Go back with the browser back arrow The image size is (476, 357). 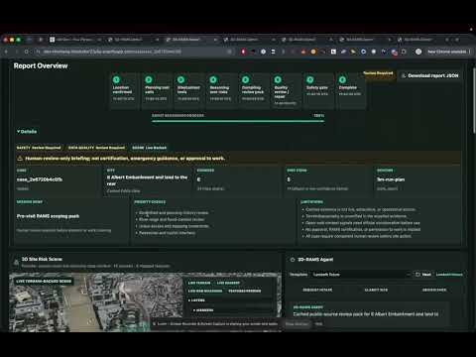tap(6, 52)
